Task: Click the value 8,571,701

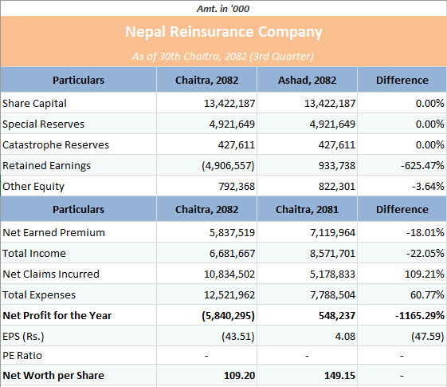Action: (x=332, y=254)
